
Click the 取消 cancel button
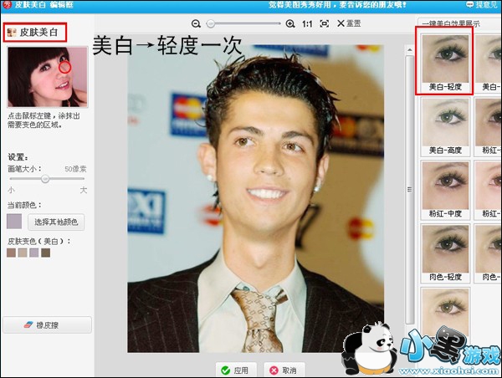(284, 370)
